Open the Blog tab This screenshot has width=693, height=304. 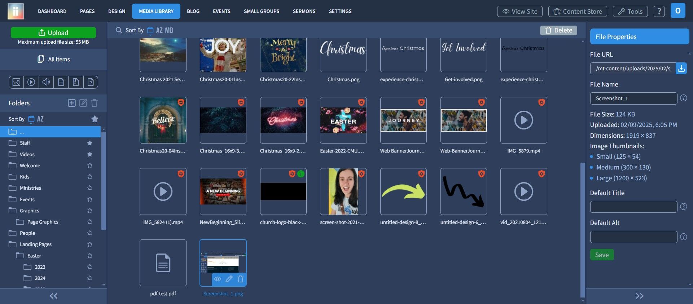pyautogui.click(x=193, y=11)
